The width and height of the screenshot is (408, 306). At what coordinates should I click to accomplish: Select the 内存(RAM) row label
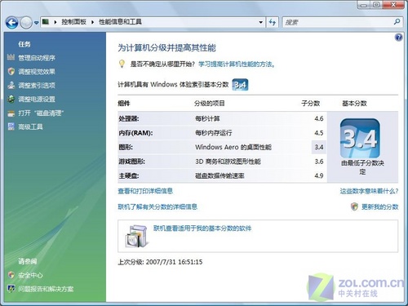tap(135, 133)
